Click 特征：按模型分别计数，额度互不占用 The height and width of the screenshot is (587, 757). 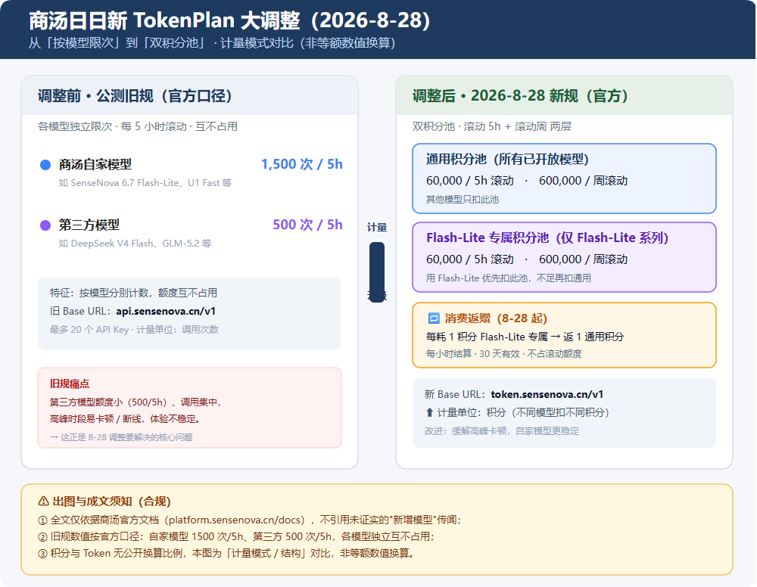pos(134,293)
